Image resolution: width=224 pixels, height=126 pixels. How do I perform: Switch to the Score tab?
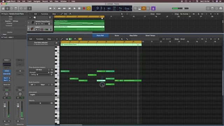coord(117,36)
